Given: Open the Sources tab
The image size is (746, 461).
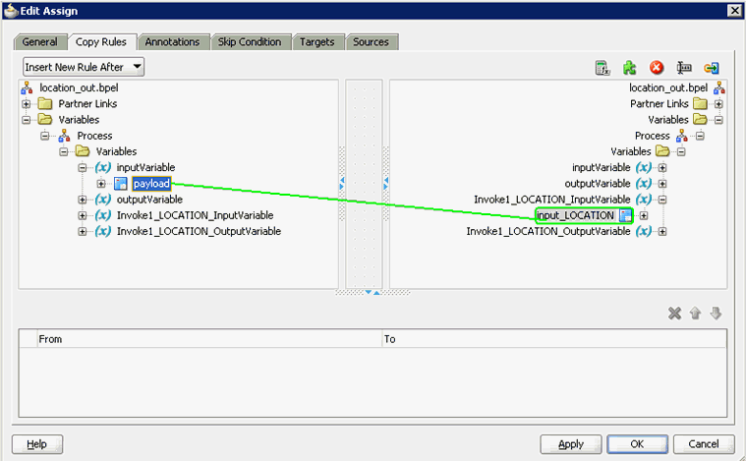Looking at the screenshot, I should click(x=371, y=42).
